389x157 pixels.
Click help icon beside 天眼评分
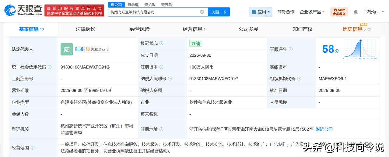291,49
